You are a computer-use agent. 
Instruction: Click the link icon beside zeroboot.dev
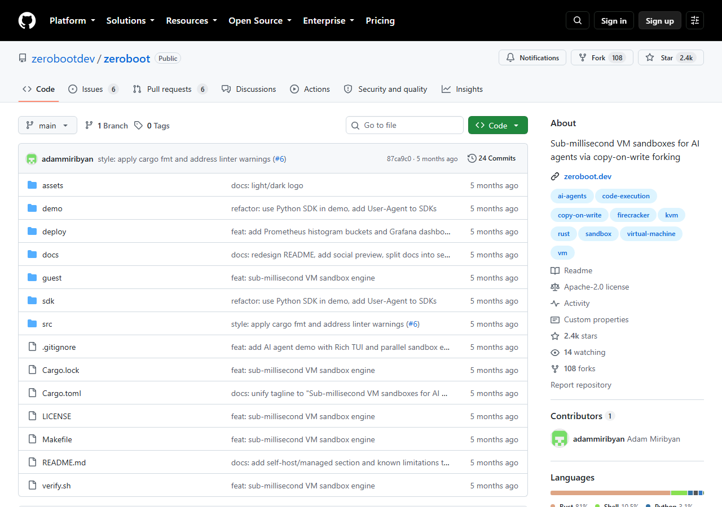(x=555, y=176)
